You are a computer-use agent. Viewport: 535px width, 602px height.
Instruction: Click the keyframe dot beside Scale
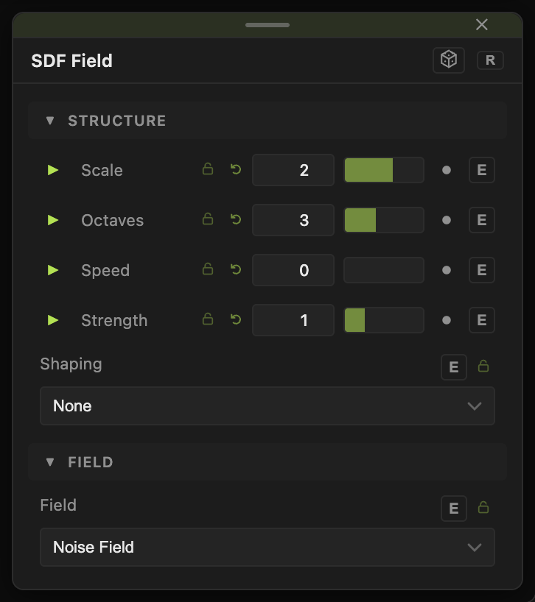[447, 170]
